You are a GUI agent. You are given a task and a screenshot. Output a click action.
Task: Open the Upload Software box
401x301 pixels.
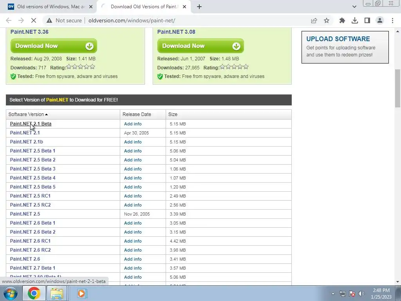tap(345, 47)
